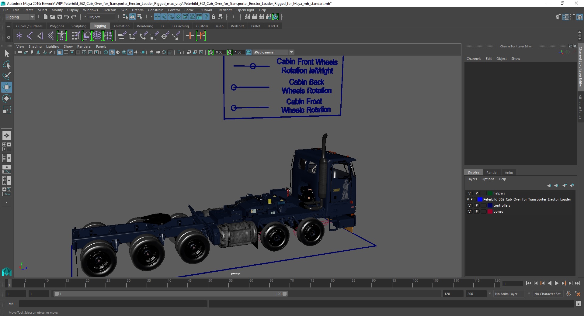Click the New Scene file icon

tap(45, 17)
